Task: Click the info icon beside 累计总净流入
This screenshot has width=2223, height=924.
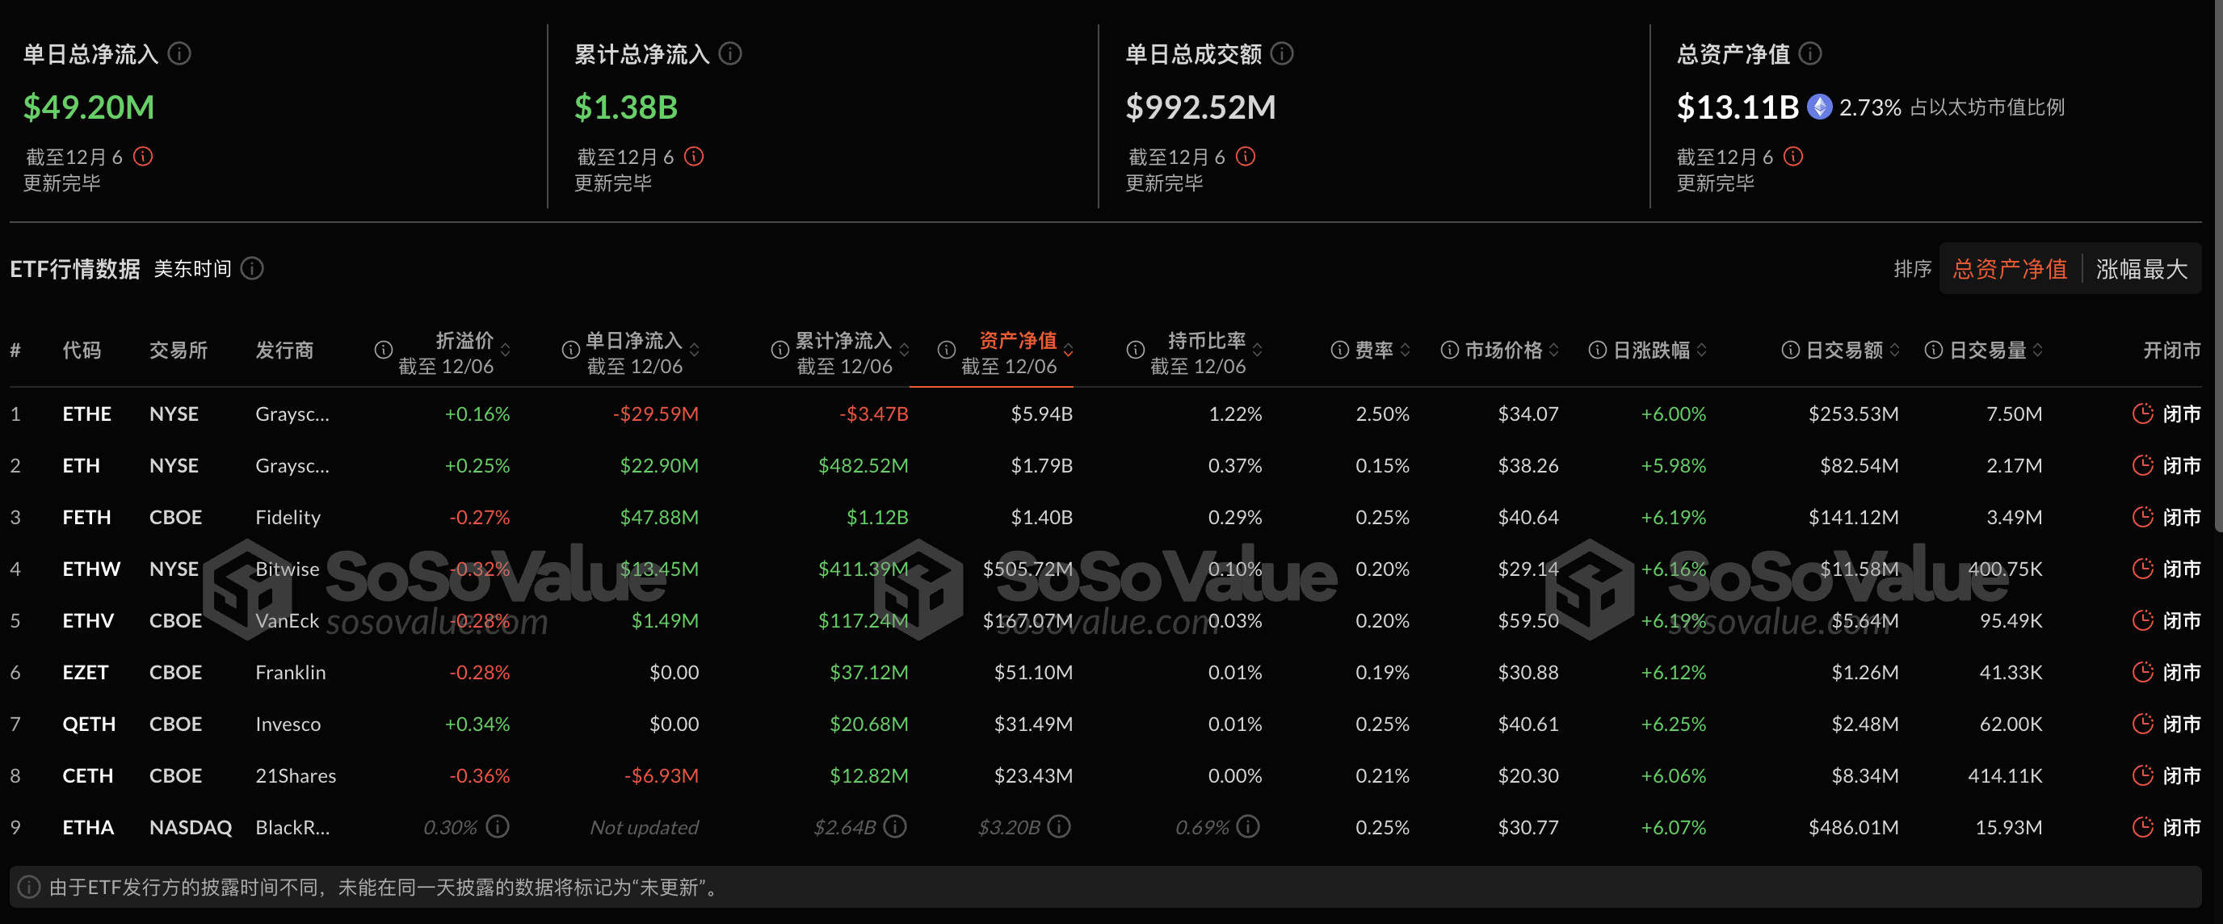Action: pyautogui.click(x=730, y=52)
